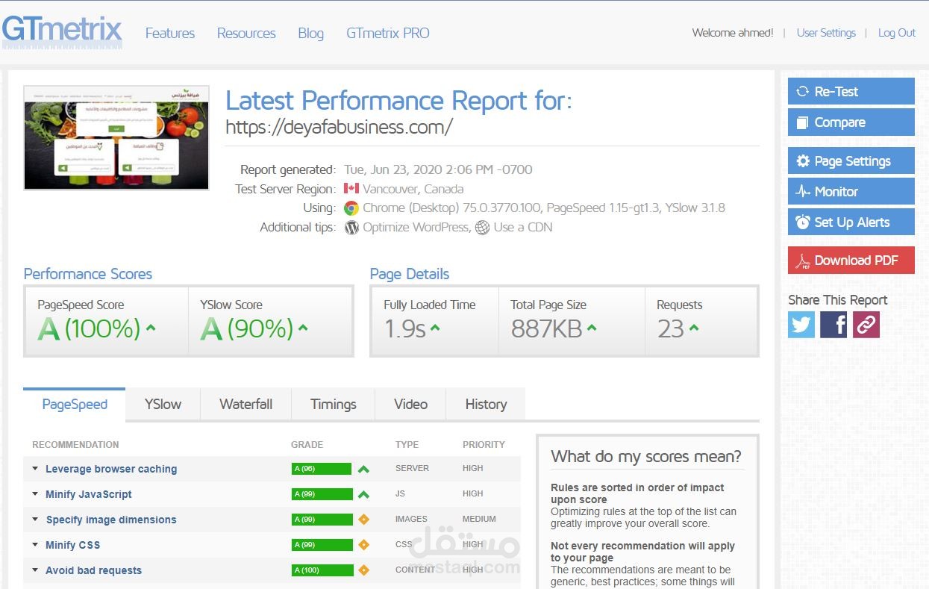The height and width of the screenshot is (589, 929).
Task: Click the Vancouver, Canada region text
Action: tap(413, 189)
